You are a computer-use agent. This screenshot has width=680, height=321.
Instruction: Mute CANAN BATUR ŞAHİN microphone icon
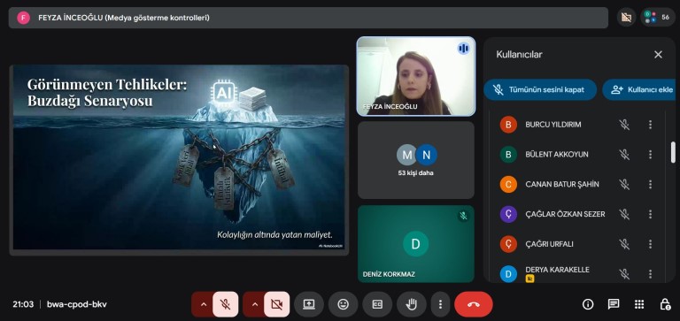(624, 184)
